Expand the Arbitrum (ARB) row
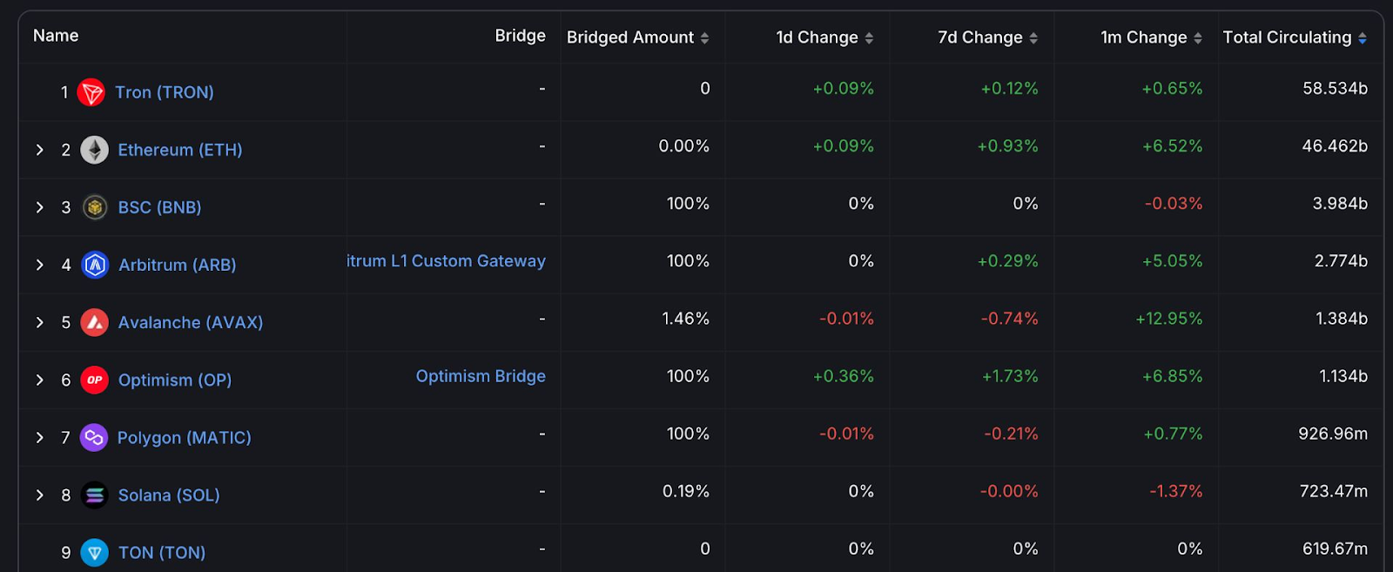Image resolution: width=1393 pixels, height=572 pixels. pos(40,265)
